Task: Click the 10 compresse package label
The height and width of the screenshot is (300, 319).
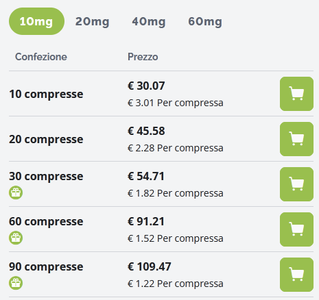Action: (x=46, y=94)
